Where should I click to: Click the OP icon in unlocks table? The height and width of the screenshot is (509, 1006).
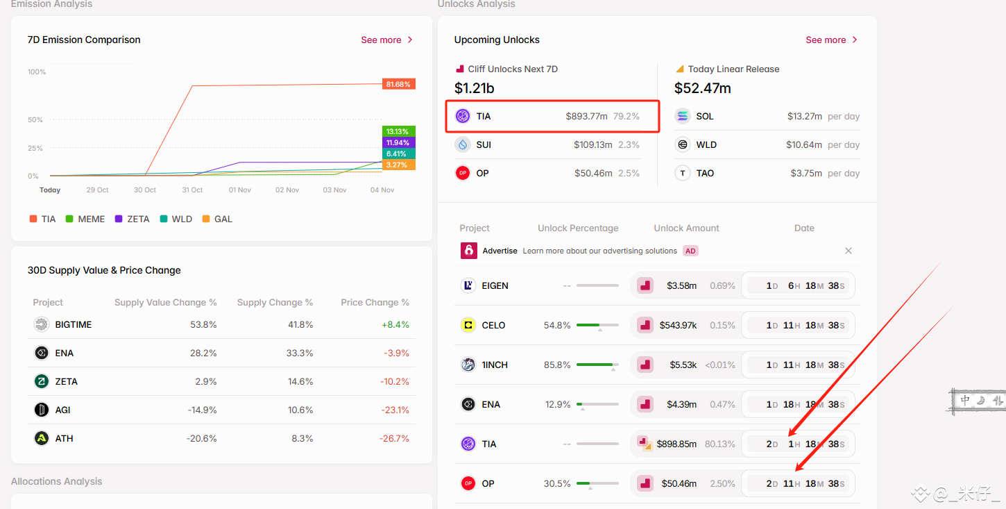point(468,483)
